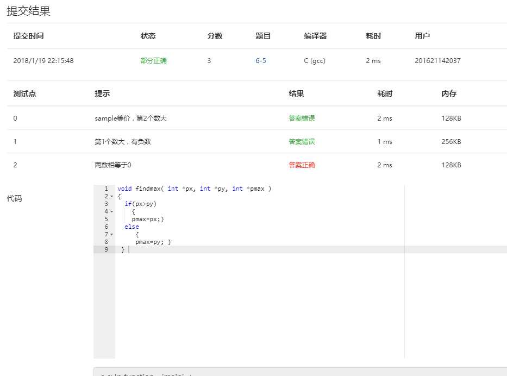Click the 内存 column header
The width and height of the screenshot is (507, 376).
[449, 94]
